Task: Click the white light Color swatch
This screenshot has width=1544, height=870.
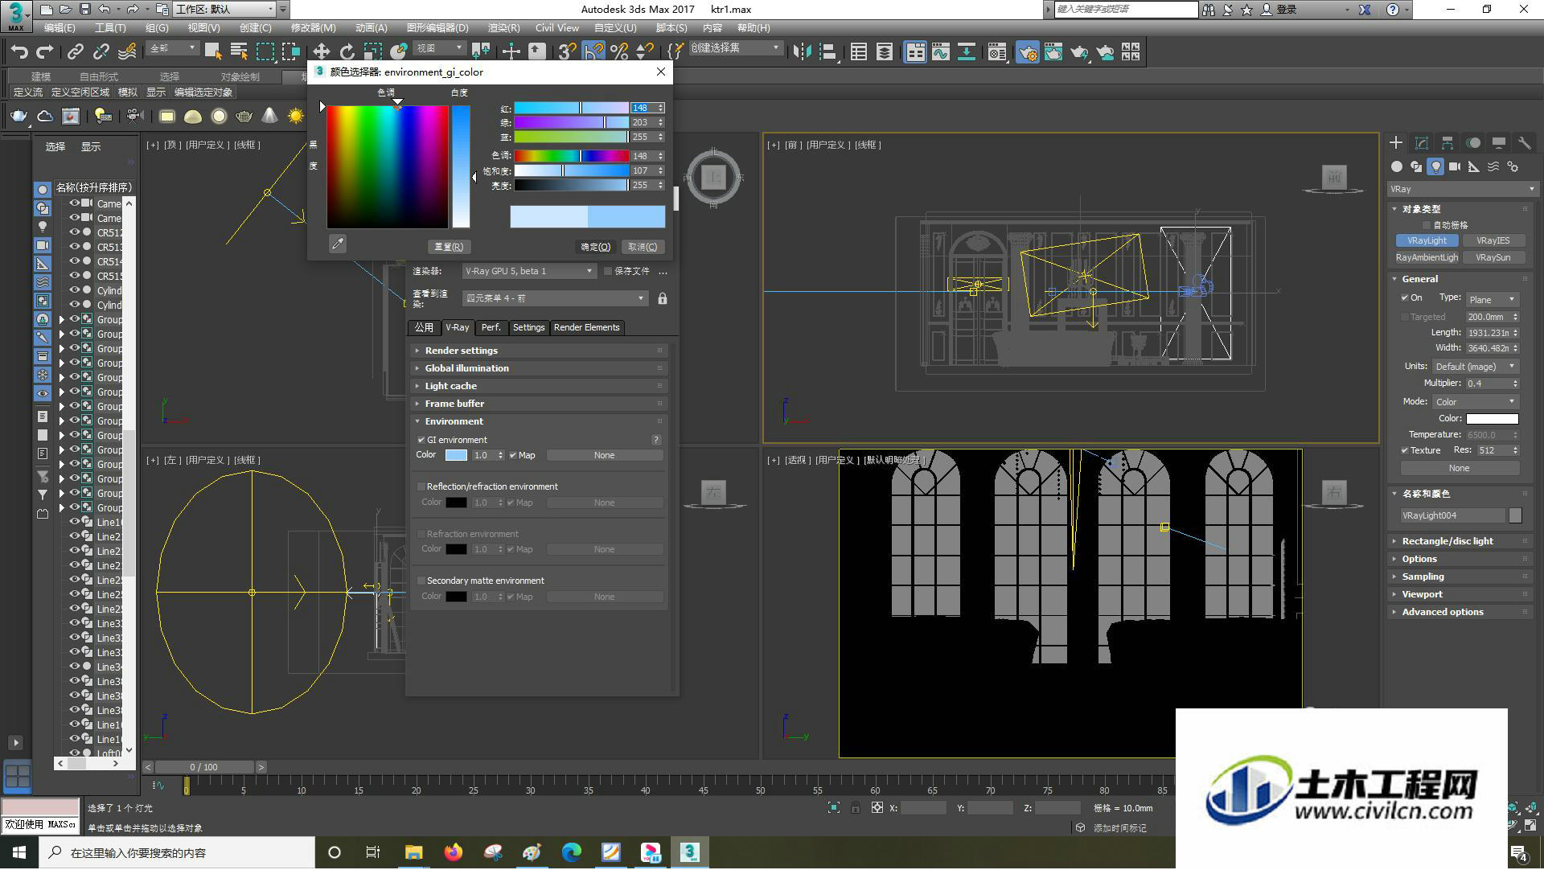Action: pyautogui.click(x=1493, y=419)
